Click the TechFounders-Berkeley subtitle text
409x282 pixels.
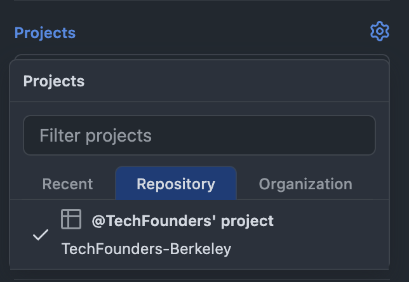[146, 248]
